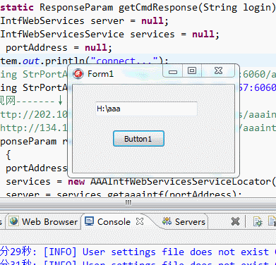Click the sash handle between editor and console

(x=128, y=202)
